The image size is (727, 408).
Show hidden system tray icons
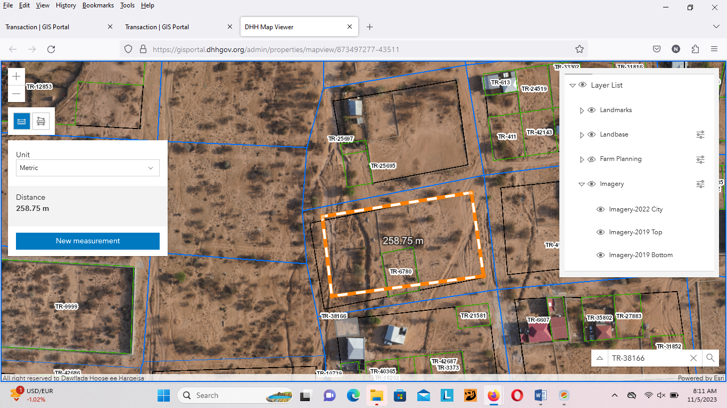tap(614, 395)
